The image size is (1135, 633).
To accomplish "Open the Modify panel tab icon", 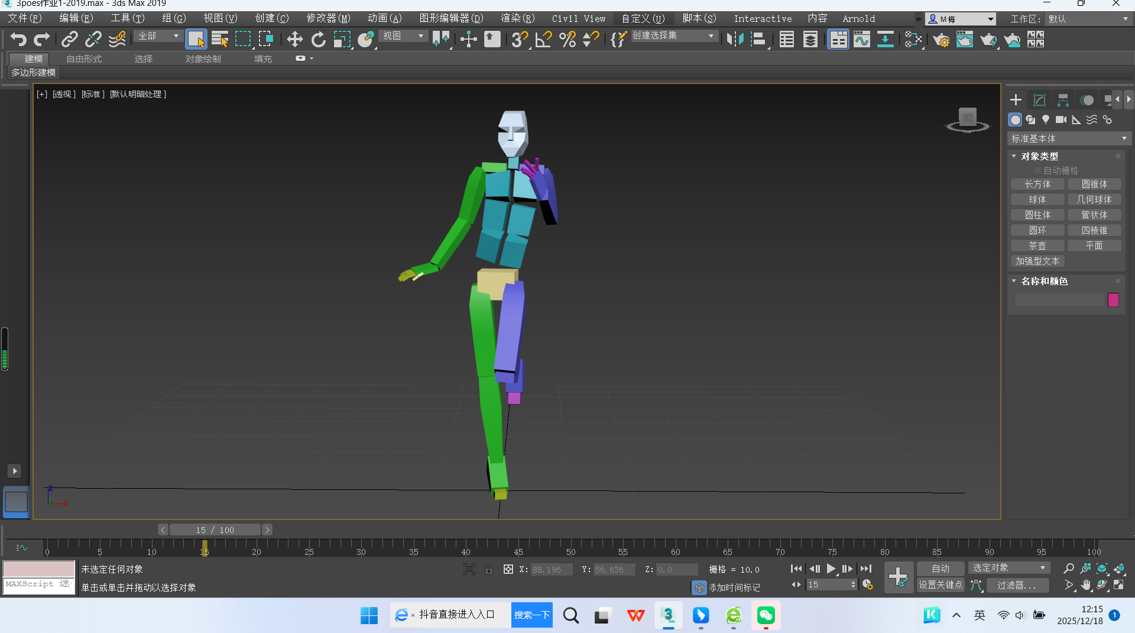I will [1039, 100].
